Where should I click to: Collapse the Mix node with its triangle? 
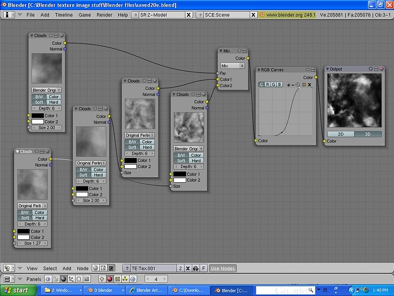(221, 51)
